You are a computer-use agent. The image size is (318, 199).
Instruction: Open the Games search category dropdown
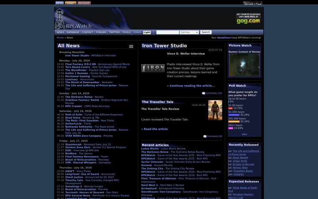tap(189, 32)
